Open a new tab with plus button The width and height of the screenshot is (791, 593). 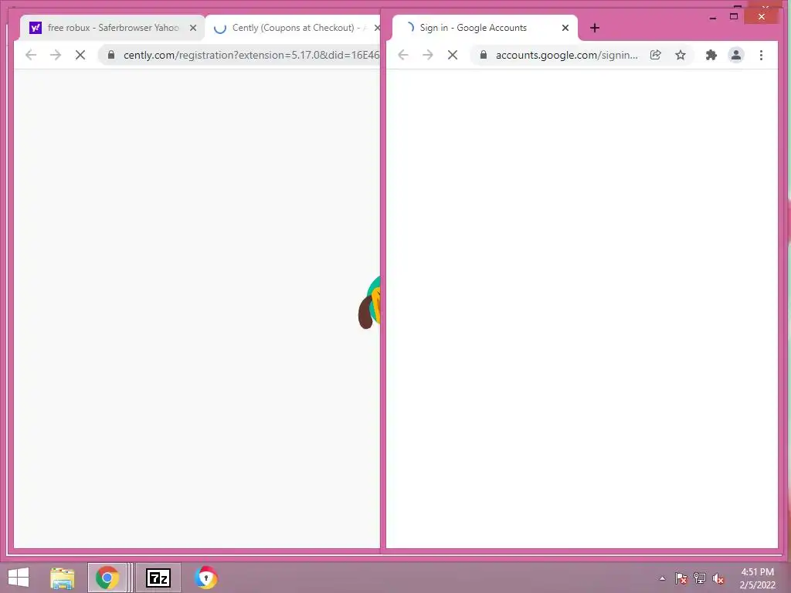point(595,28)
